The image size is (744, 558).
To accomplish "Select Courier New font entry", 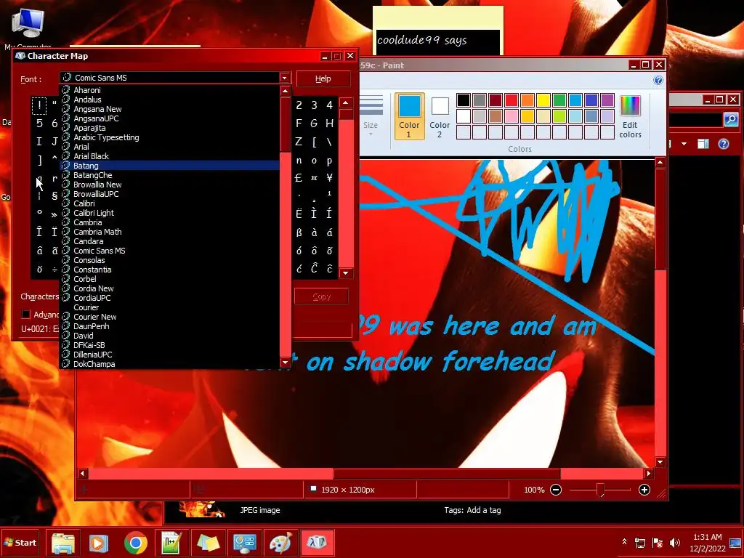I will [x=170, y=317].
